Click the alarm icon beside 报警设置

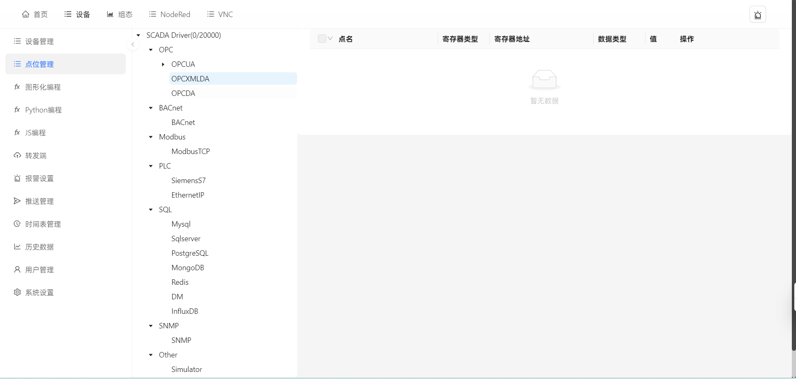coord(17,178)
